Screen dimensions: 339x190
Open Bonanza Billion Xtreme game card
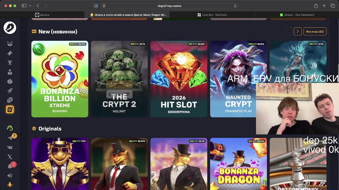pyautogui.click(x=60, y=79)
